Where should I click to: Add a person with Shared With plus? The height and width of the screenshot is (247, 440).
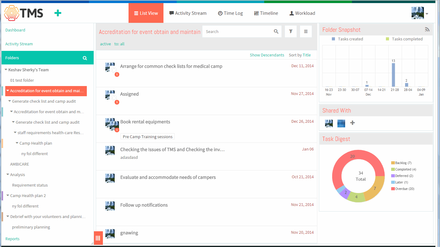353,123
